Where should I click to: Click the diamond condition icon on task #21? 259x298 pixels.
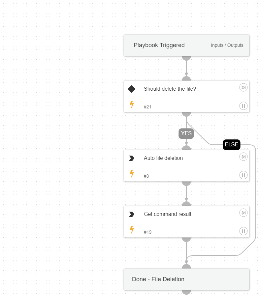(x=132, y=89)
